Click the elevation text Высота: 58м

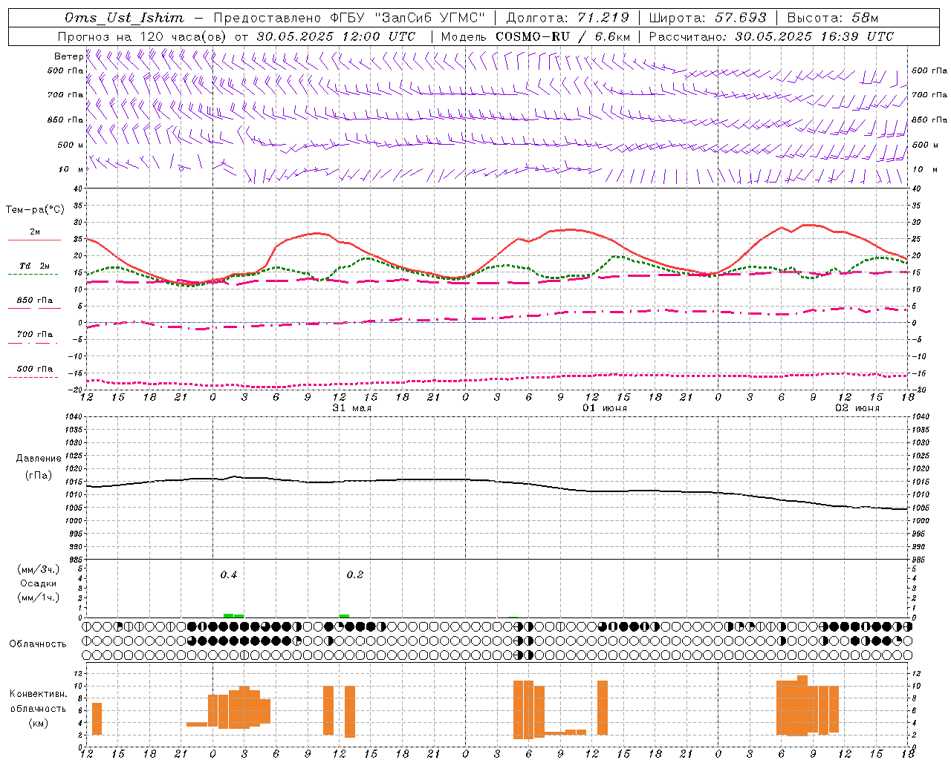point(833,18)
